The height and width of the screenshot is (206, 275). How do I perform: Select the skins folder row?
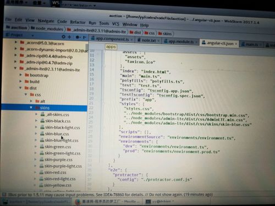click(x=44, y=108)
